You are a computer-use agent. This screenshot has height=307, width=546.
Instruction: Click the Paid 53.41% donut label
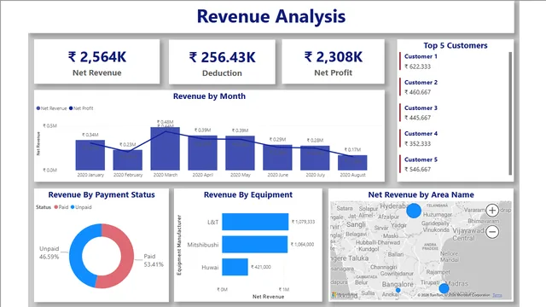tap(154, 260)
